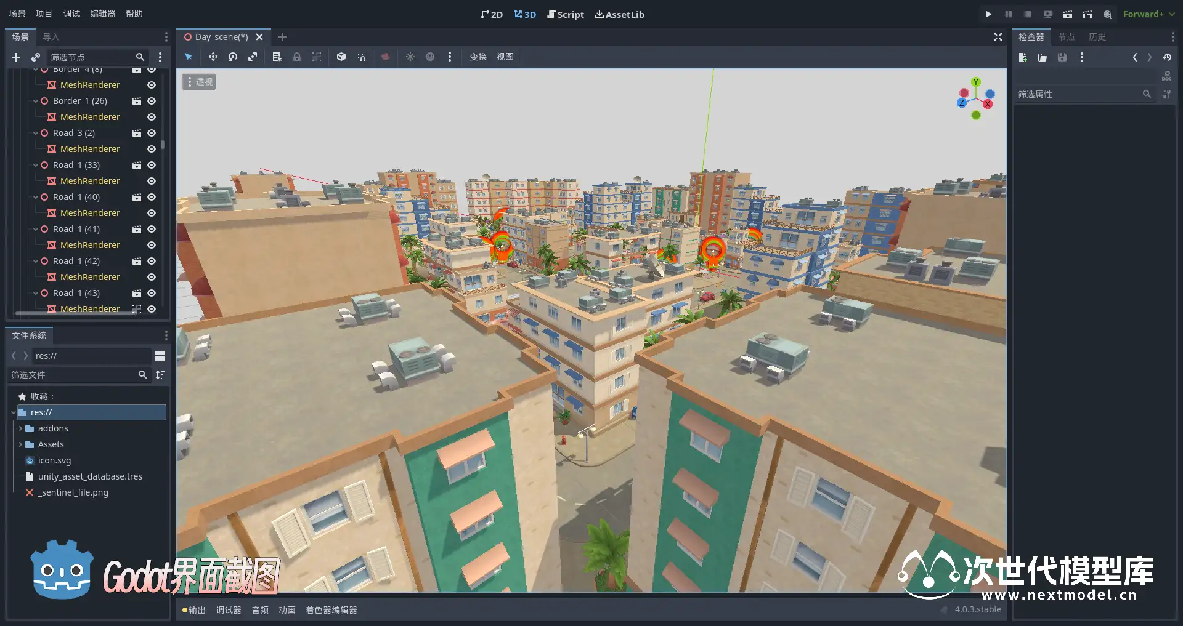Select the Move mode tool in viewport toolbar
This screenshot has height=626, width=1183.
tap(213, 57)
